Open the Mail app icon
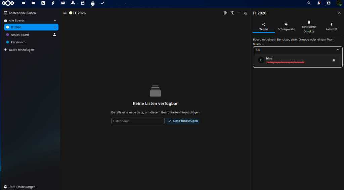Screen dimensions: 344x190 click(x=63, y=3)
